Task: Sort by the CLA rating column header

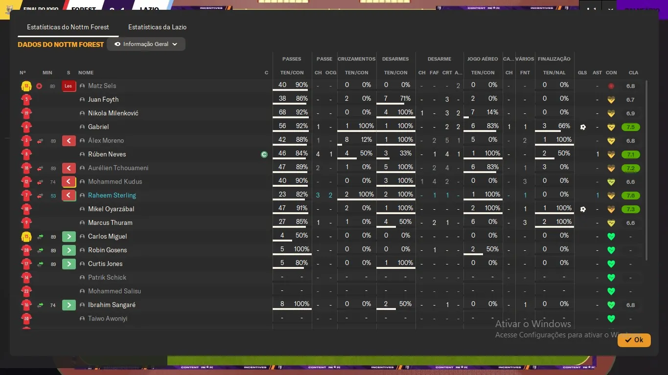Action: [x=633, y=73]
